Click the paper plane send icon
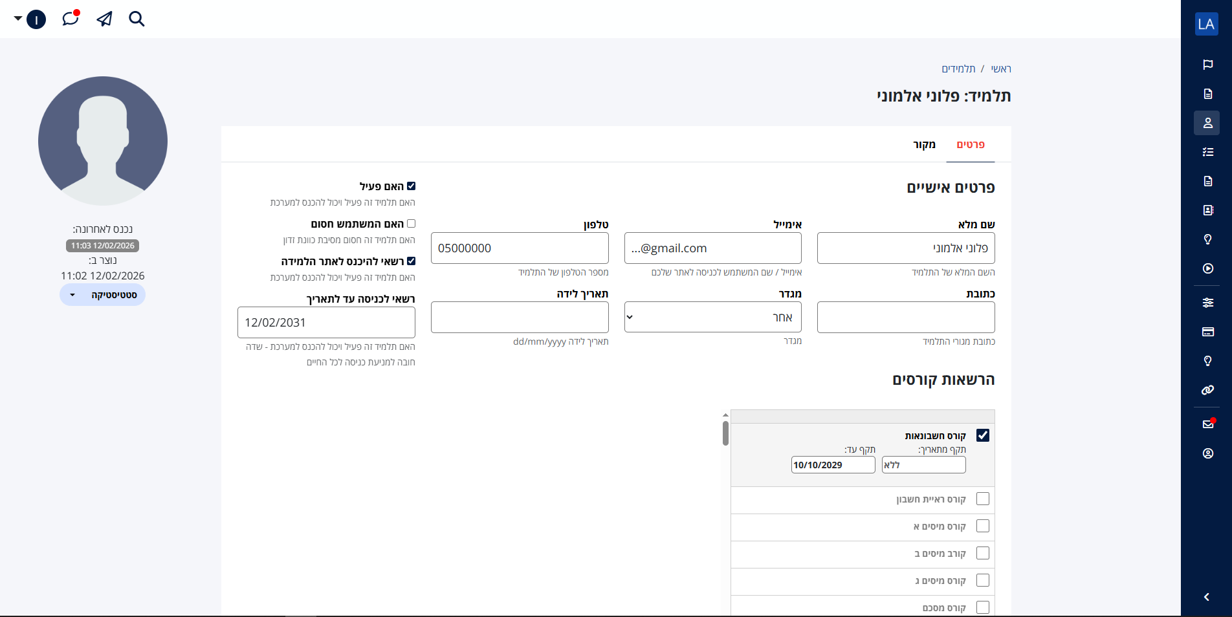The image size is (1232, 617). 104,19
